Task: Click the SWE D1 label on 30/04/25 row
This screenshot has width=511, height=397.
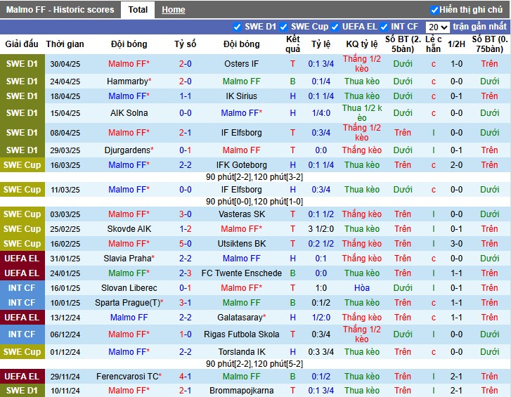Action: (22, 64)
